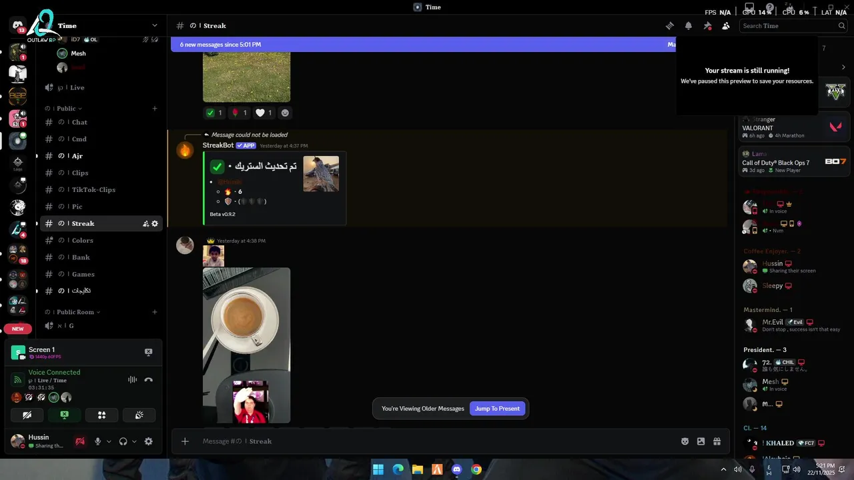Toggle the rose reaction
854x480 pixels.
pos(239,113)
